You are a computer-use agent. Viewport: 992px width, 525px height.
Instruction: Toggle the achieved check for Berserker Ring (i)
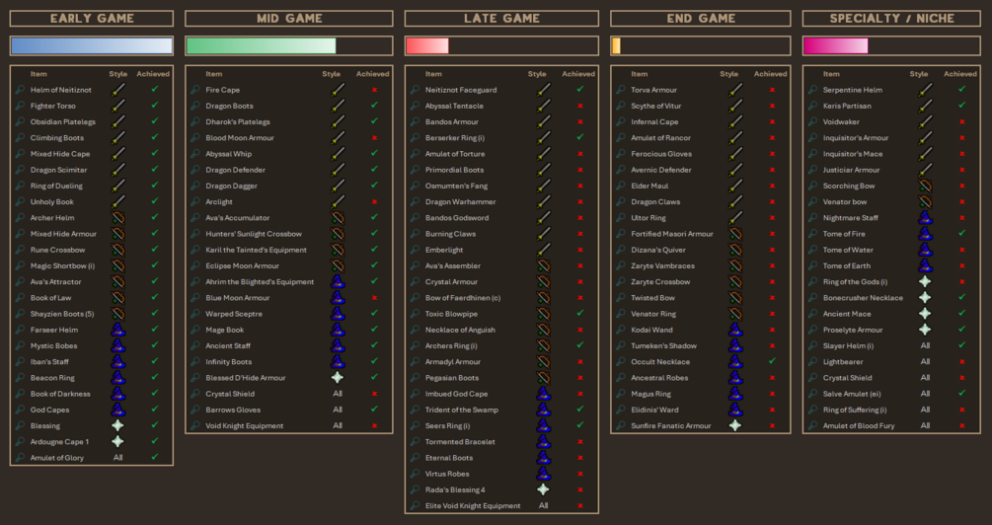coord(580,137)
